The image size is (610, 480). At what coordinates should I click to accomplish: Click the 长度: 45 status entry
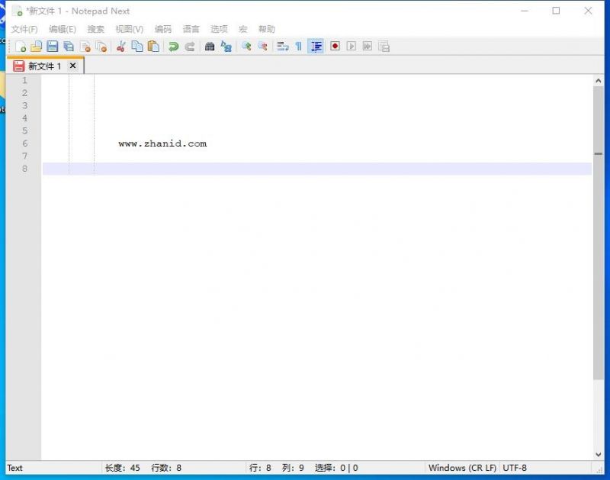(x=123, y=468)
